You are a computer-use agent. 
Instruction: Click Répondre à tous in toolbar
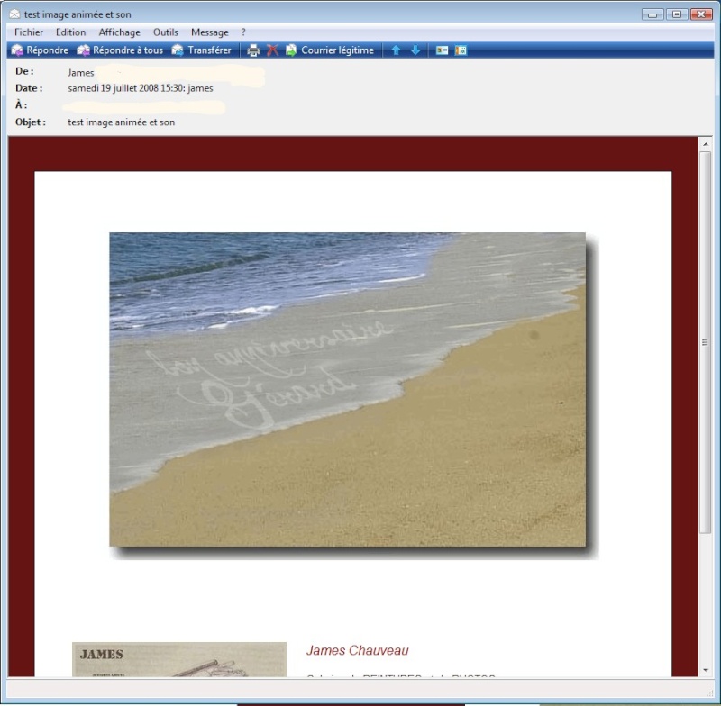point(120,50)
